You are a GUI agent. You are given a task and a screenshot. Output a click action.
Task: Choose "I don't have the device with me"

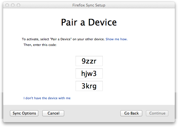[47, 98]
